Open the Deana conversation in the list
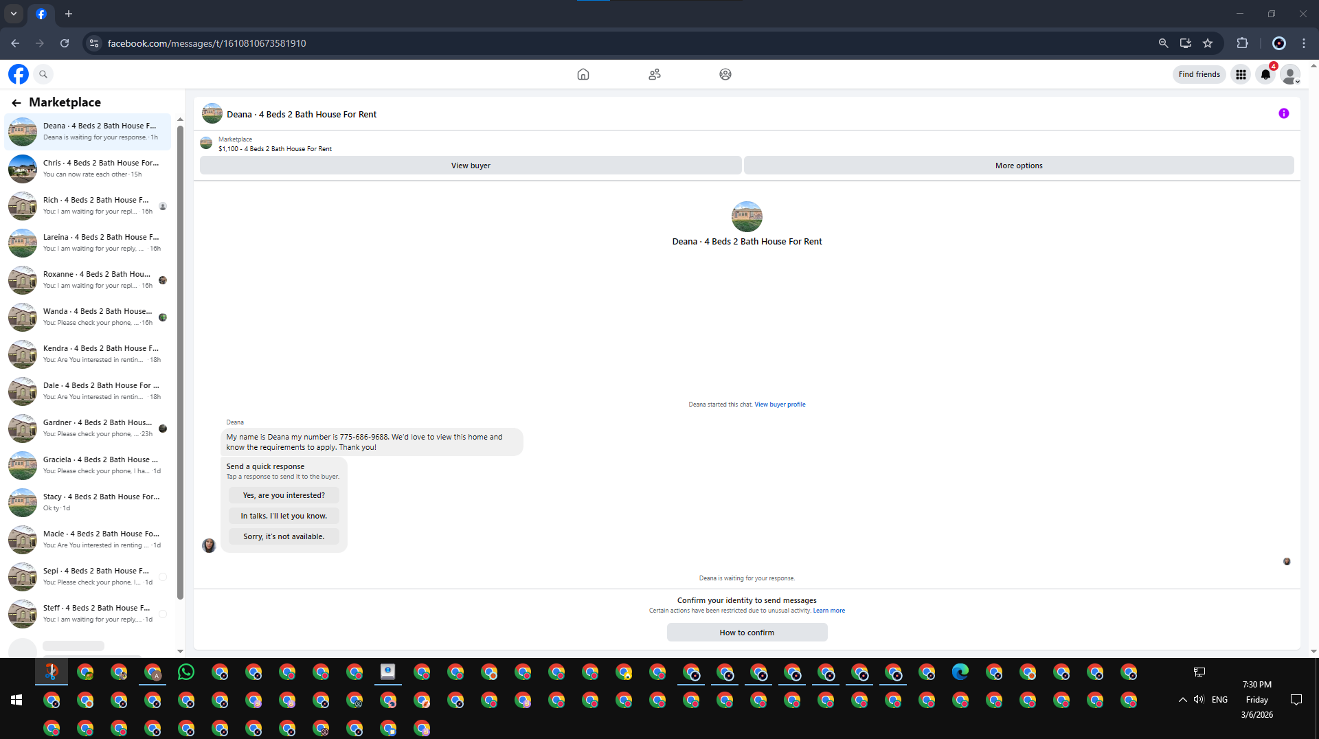1319x739 pixels. [88, 131]
